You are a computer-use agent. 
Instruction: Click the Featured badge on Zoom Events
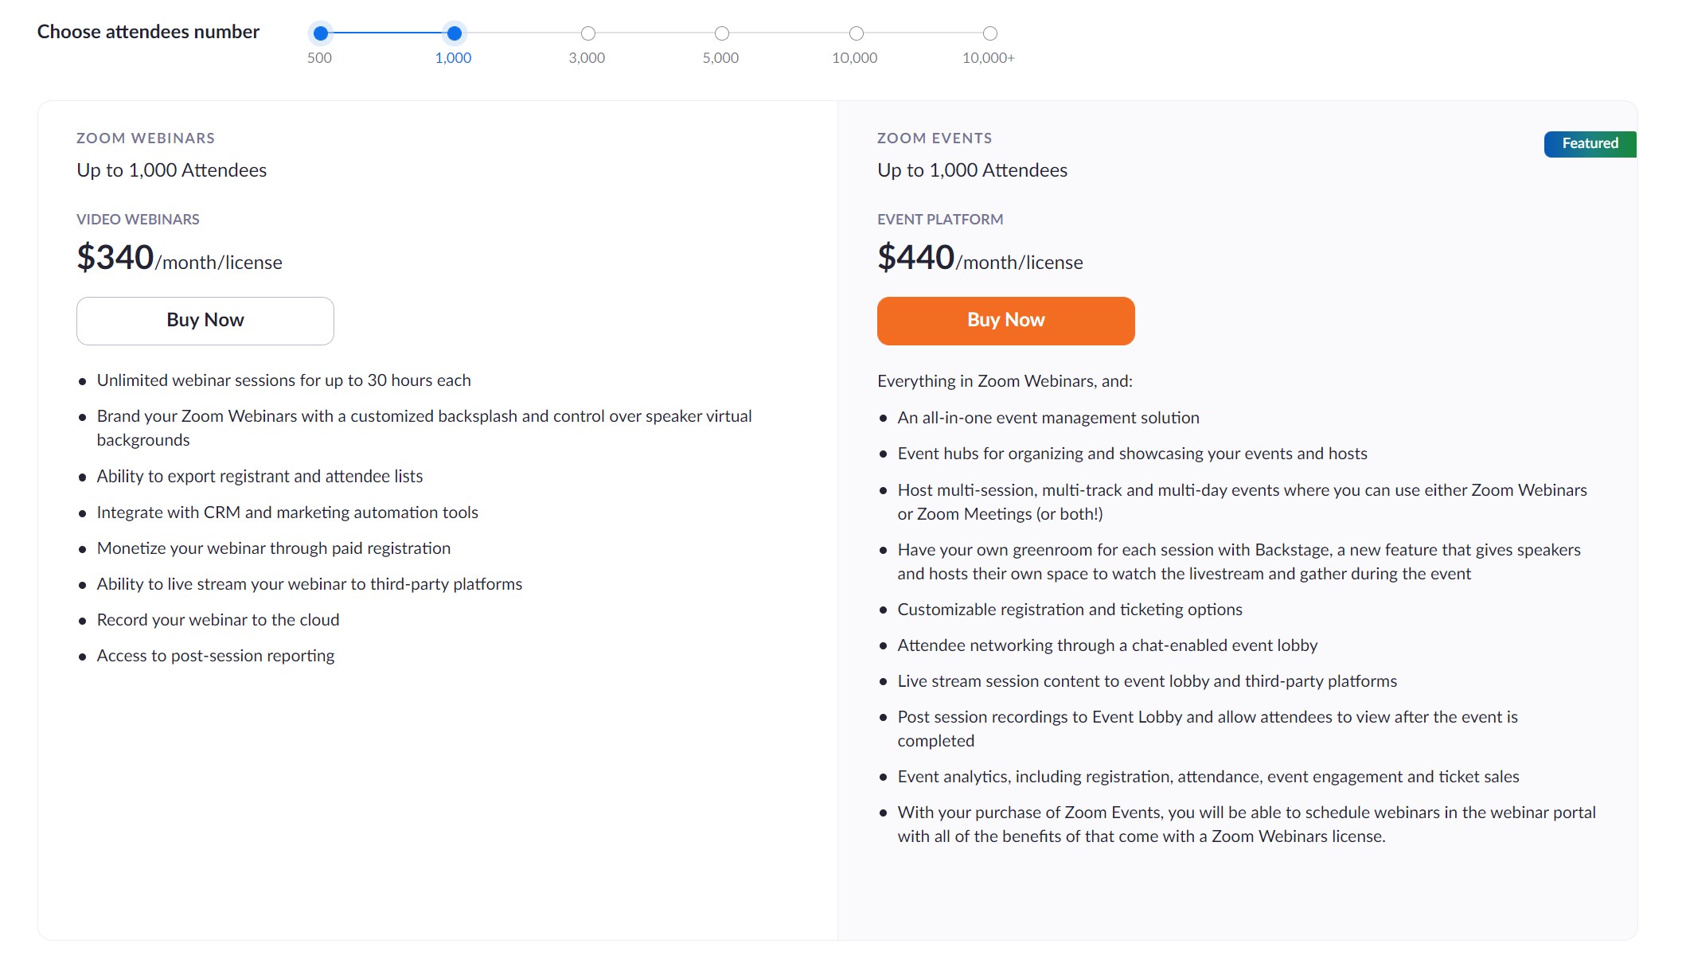click(x=1590, y=143)
